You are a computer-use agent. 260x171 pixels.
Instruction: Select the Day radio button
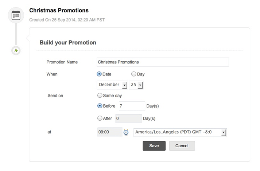coord(134,74)
